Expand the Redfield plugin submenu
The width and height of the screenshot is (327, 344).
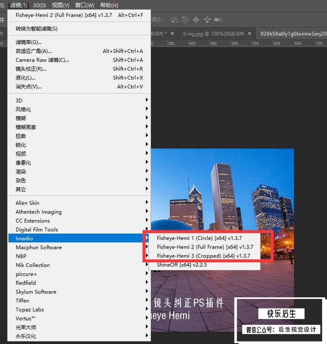(x=79, y=283)
